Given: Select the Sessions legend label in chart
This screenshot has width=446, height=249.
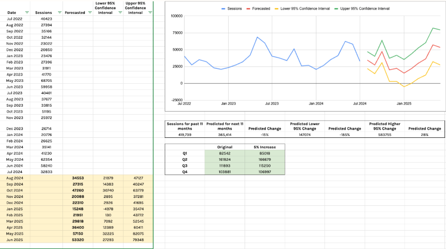Looking at the screenshot, I should [x=234, y=9].
